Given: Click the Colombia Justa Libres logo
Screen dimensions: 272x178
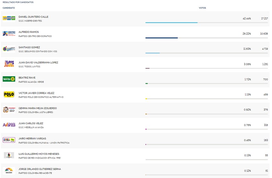Looking at the screenshot, I should [x=9, y=110].
